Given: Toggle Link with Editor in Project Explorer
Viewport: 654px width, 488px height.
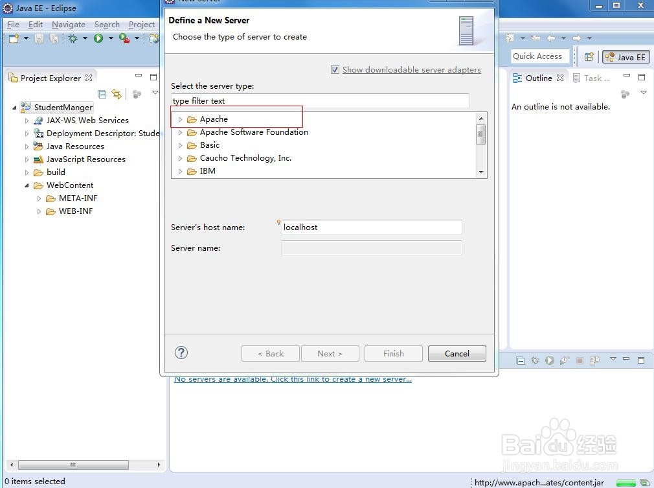Looking at the screenshot, I should pyautogui.click(x=117, y=95).
